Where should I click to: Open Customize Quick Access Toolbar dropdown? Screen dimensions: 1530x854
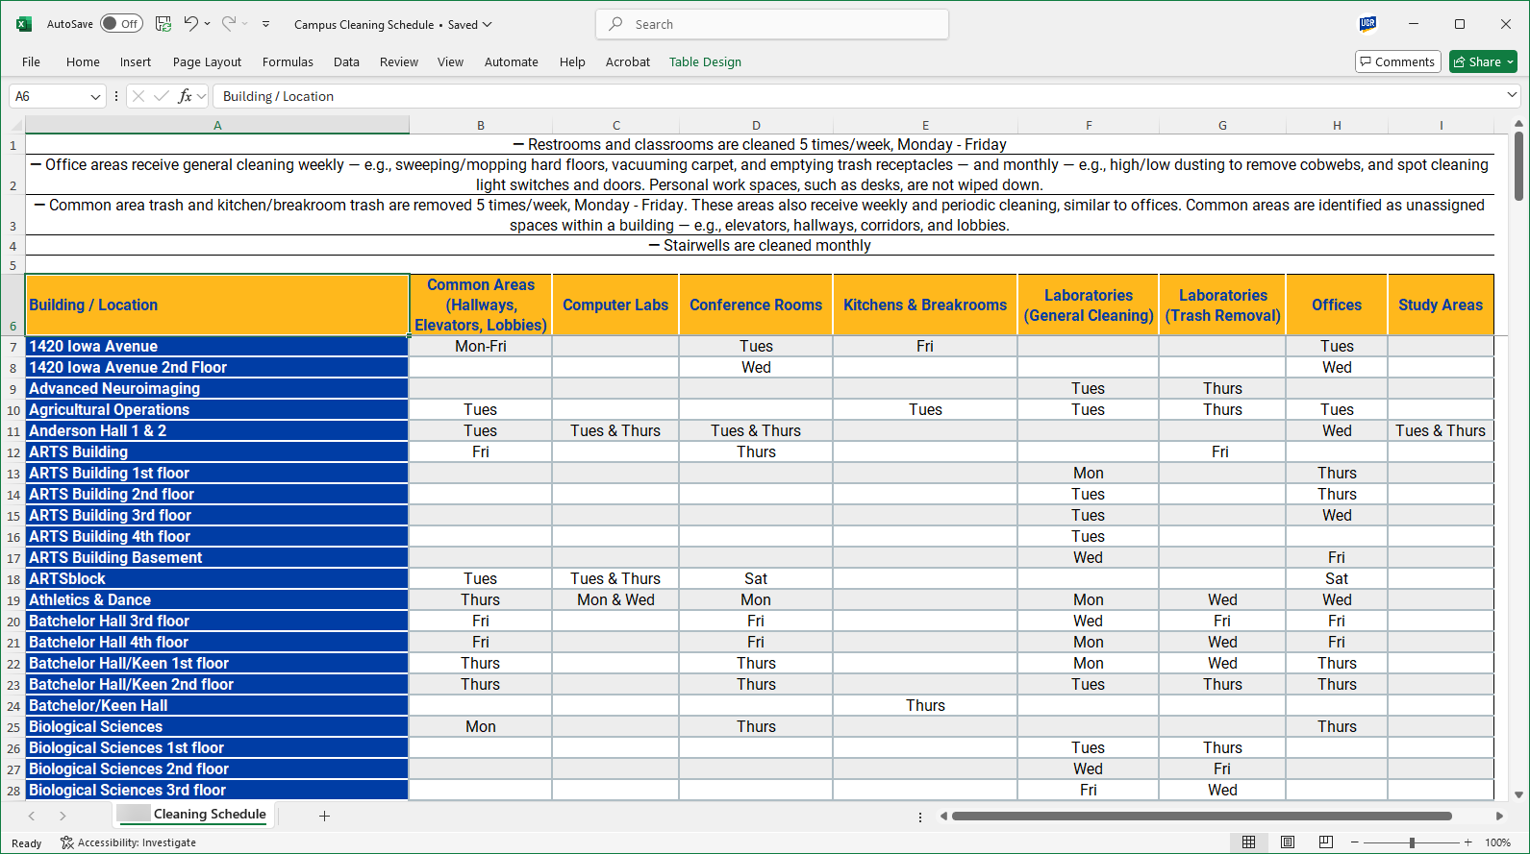(x=266, y=24)
